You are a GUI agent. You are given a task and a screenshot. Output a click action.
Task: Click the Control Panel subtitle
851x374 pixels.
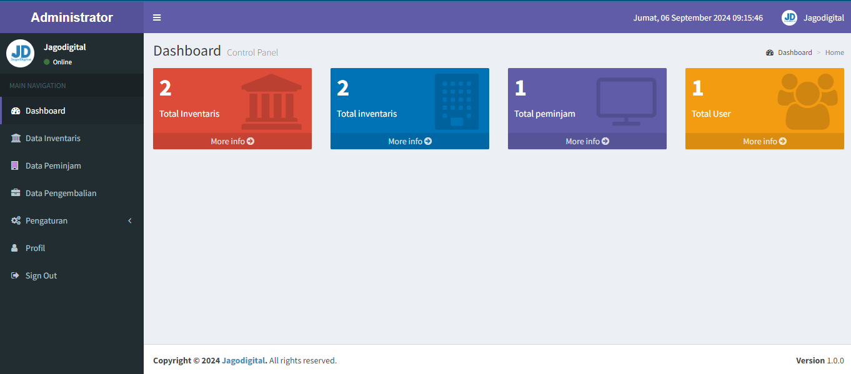[x=252, y=52]
